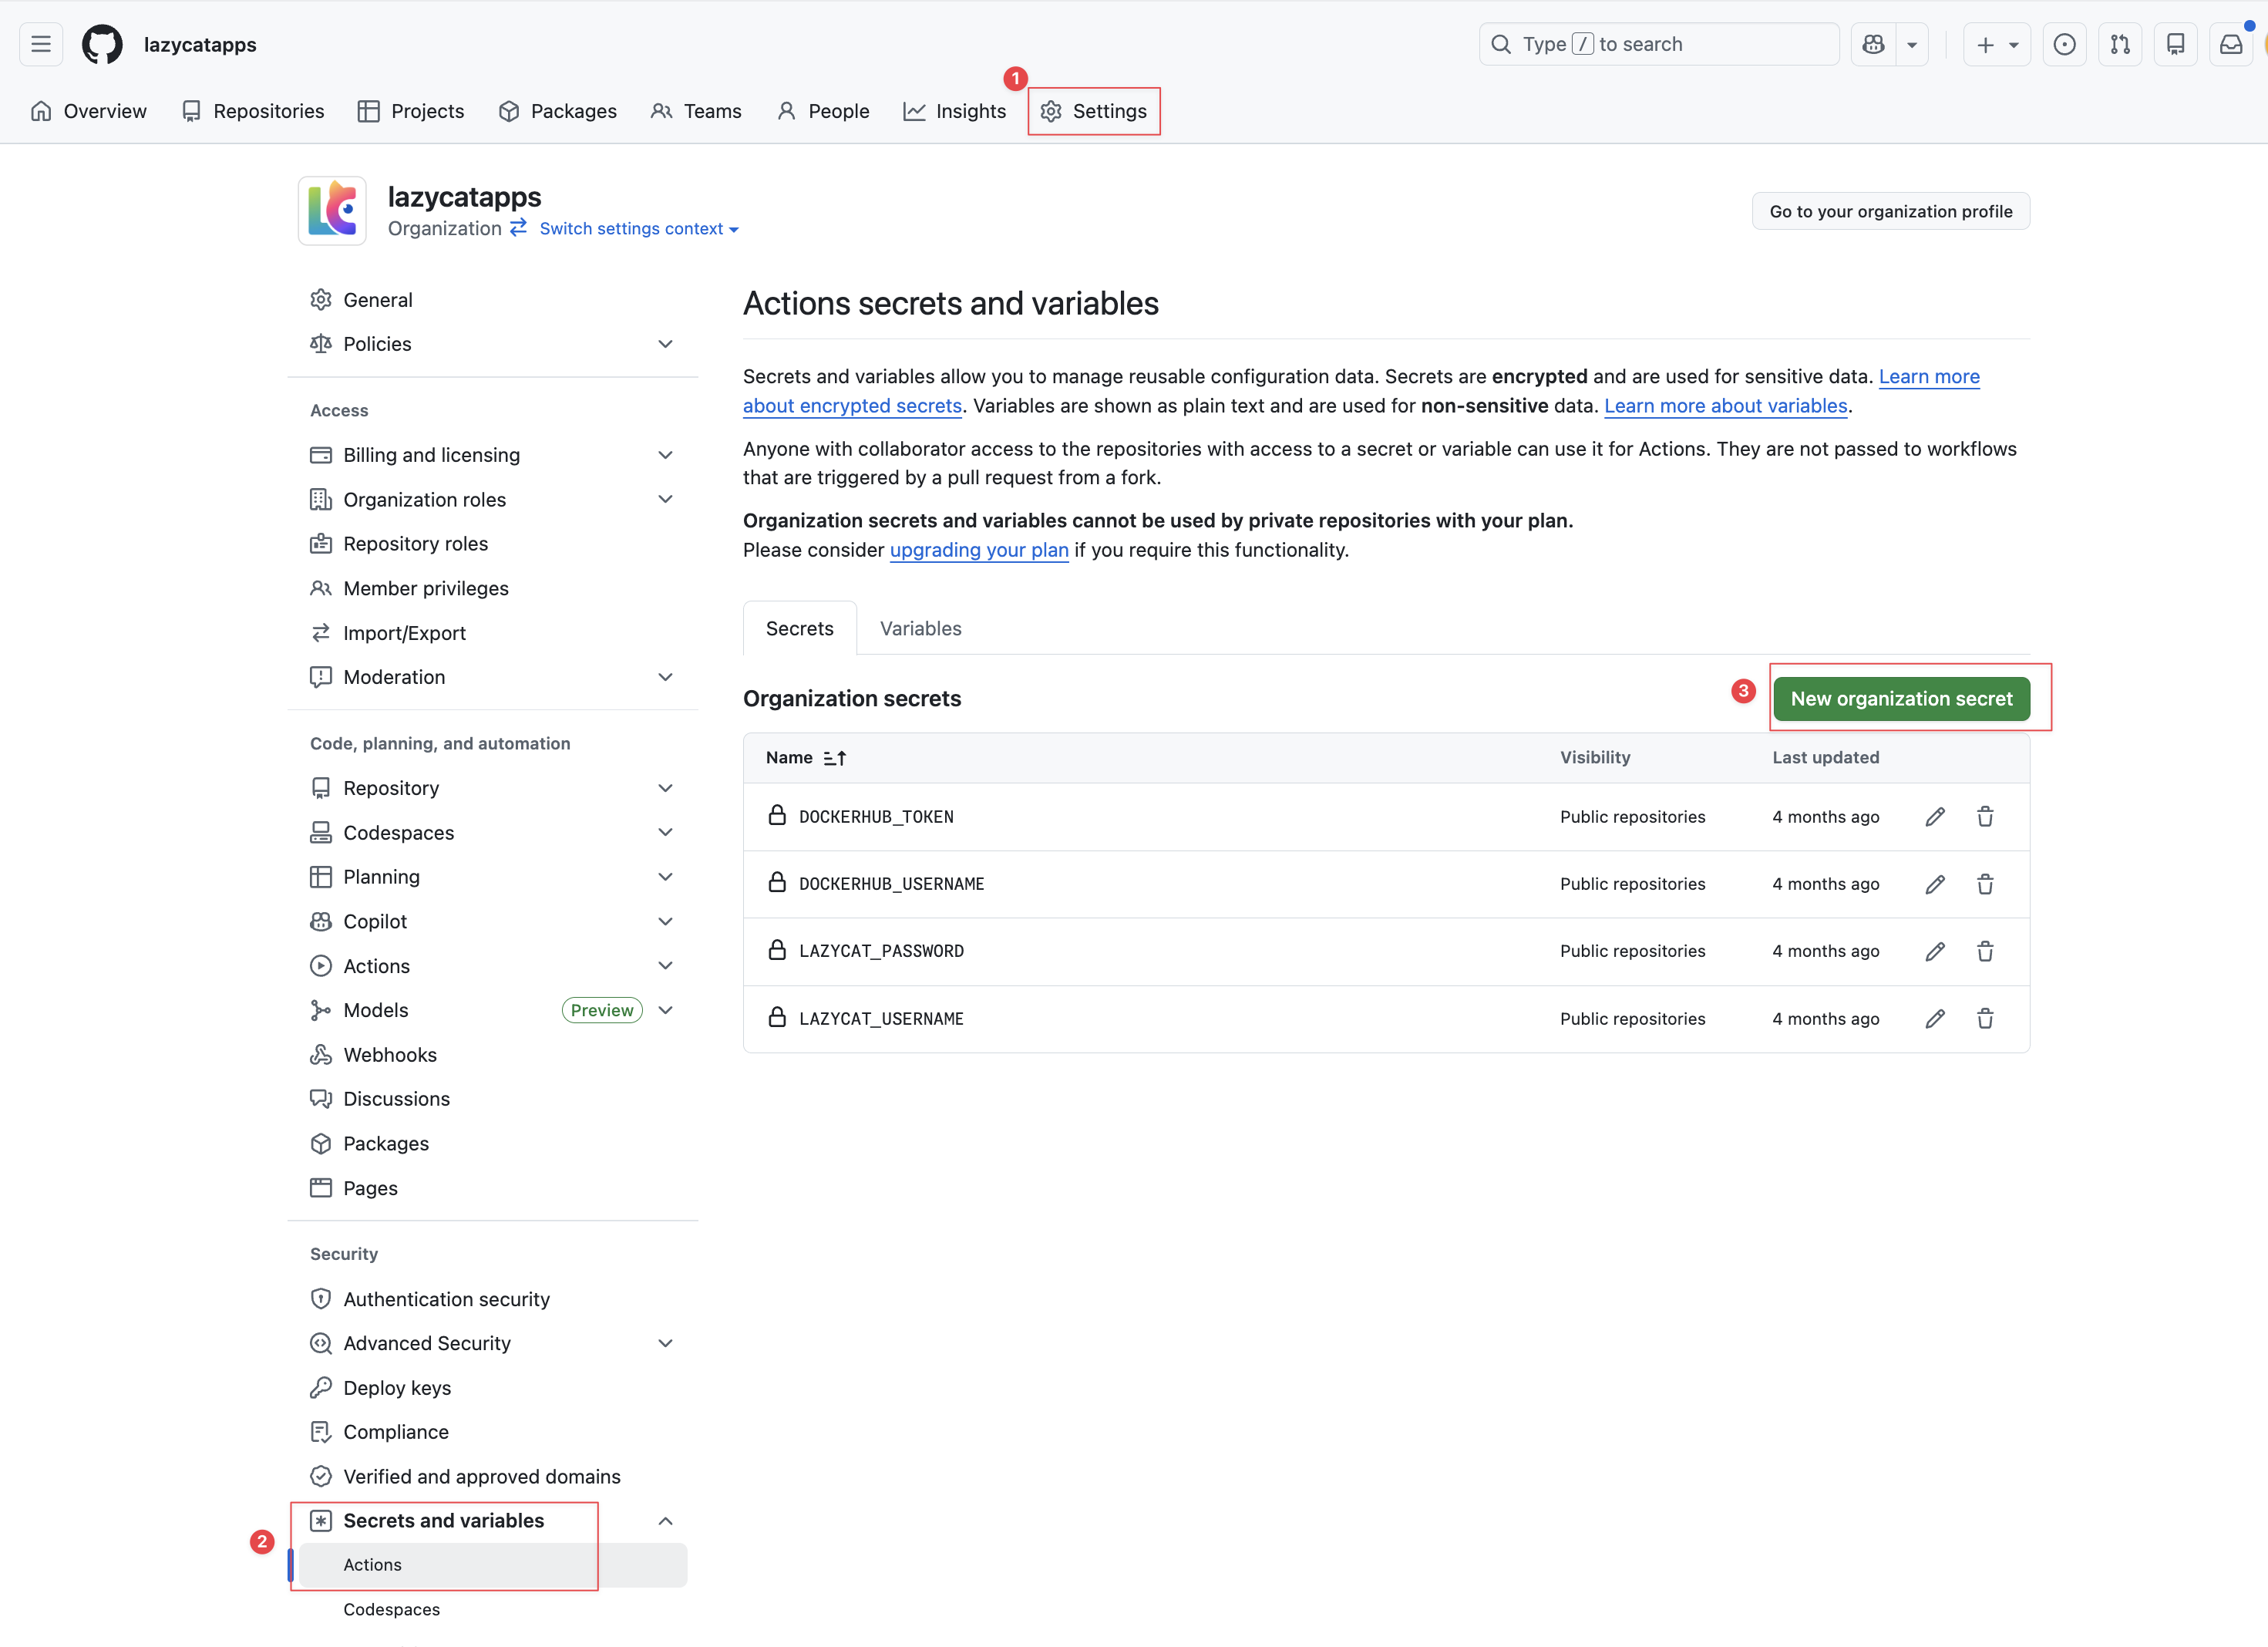The height and width of the screenshot is (1647, 2268).
Task: Open the Teams tab
Action: coord(696,111)
